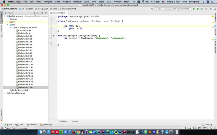Open the Run tool window
Image resolution: width=217 pixels, height=135 pixels.
coord(8,125)
